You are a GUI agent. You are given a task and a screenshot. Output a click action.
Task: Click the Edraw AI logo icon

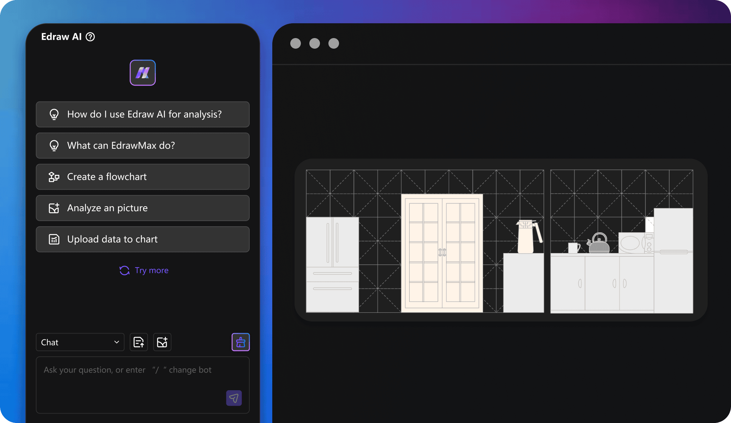pyautogui.click(x=143, y=73)
